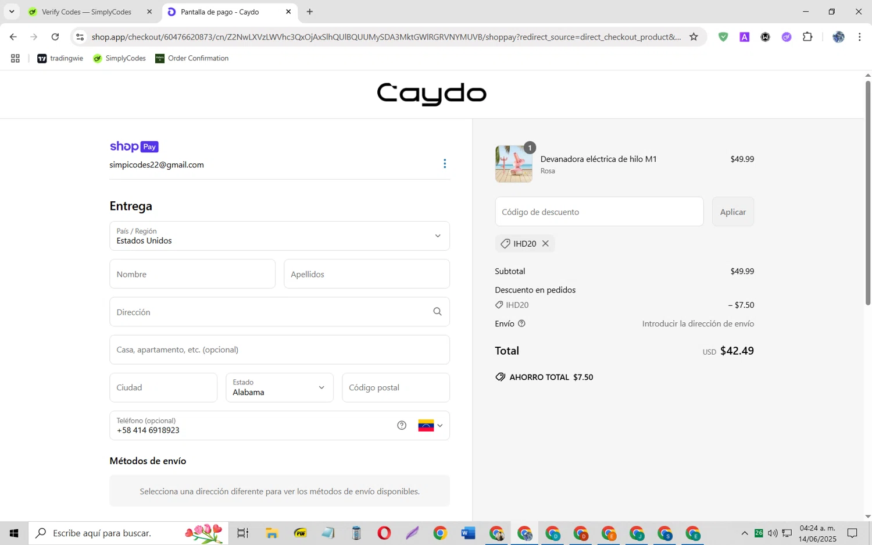The height and width of the screenshot is (545, 872).
Task: Open Windows Start menu
Action: click(14, 533)
